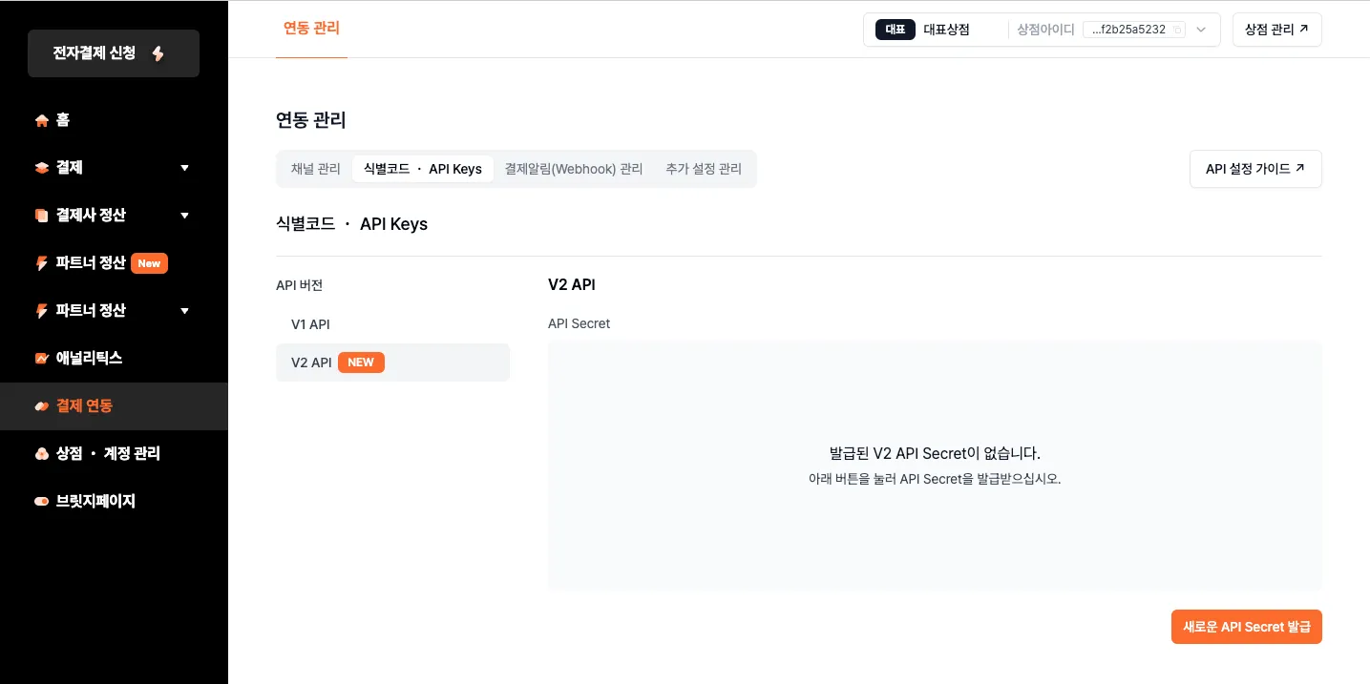Click lightning icon on 전자결제 신청

coord(158,53)
